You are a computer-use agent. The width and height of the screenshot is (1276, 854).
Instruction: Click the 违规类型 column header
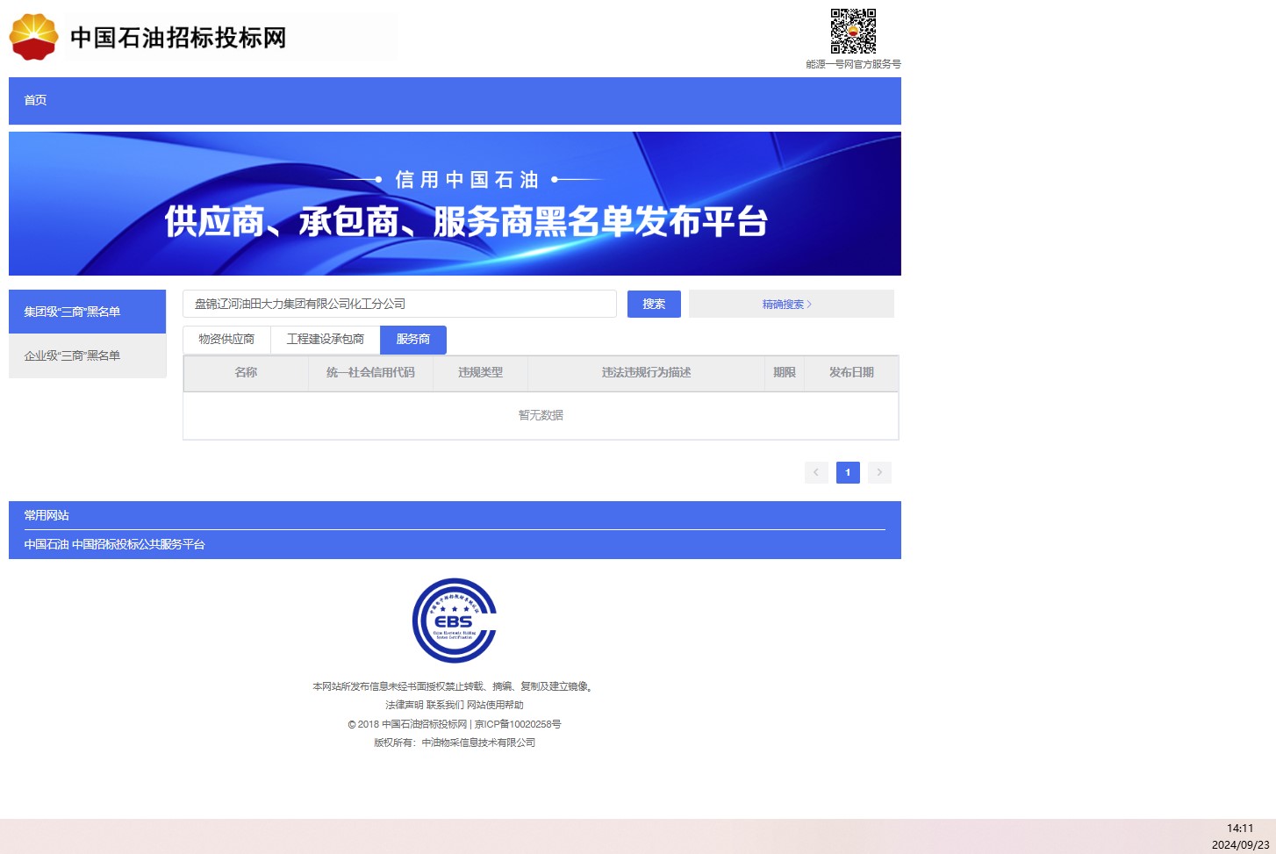coord(480,372)
